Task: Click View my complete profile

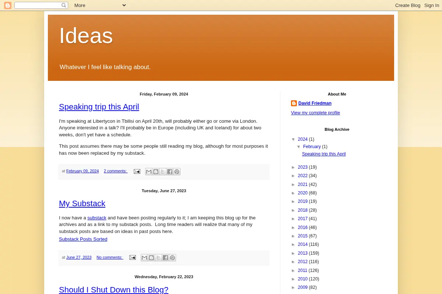Action: pos(315,113)
